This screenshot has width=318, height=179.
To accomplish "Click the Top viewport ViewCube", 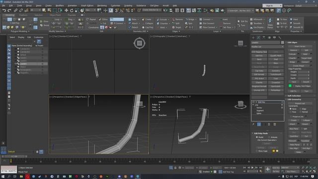I will point(140,43).
